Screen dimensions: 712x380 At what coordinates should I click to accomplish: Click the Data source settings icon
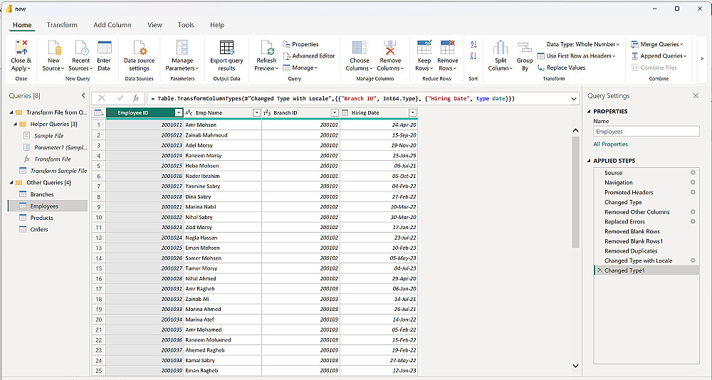(x=140, y=48)
